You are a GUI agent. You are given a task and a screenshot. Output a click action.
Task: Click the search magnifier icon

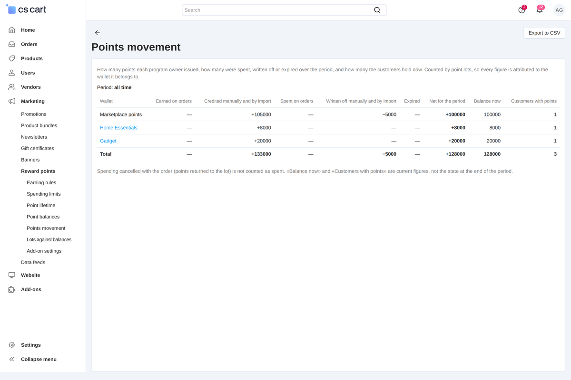[x=377, y=10]
